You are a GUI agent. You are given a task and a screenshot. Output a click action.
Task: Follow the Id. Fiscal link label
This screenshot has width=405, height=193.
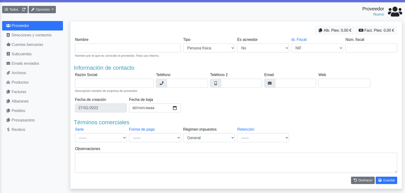[299, 40]
